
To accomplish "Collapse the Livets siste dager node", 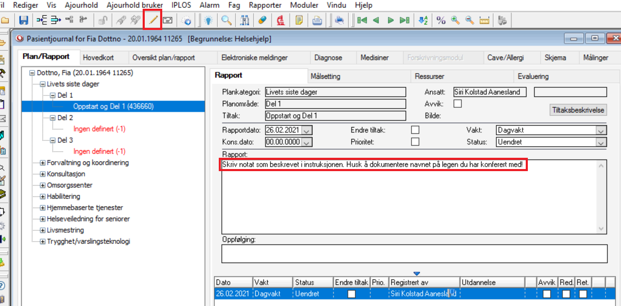I will (42, 84).
